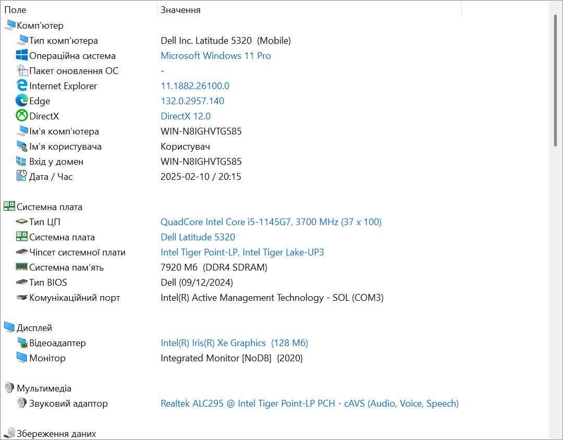Open the Edge version 132.0.2957.140 link
This screenshot has width=563, height=440.
click(192, 101)
